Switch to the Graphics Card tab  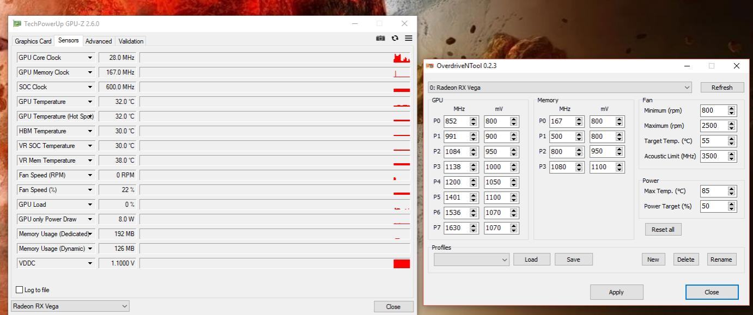tap(33, 41)
